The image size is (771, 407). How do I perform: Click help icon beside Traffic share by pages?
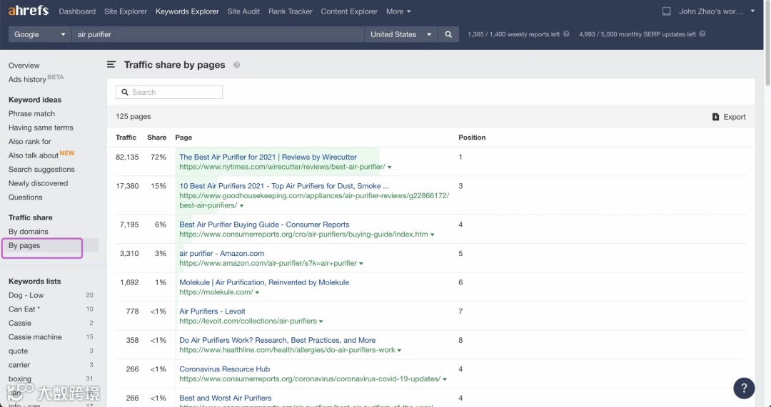coord(236,65)
